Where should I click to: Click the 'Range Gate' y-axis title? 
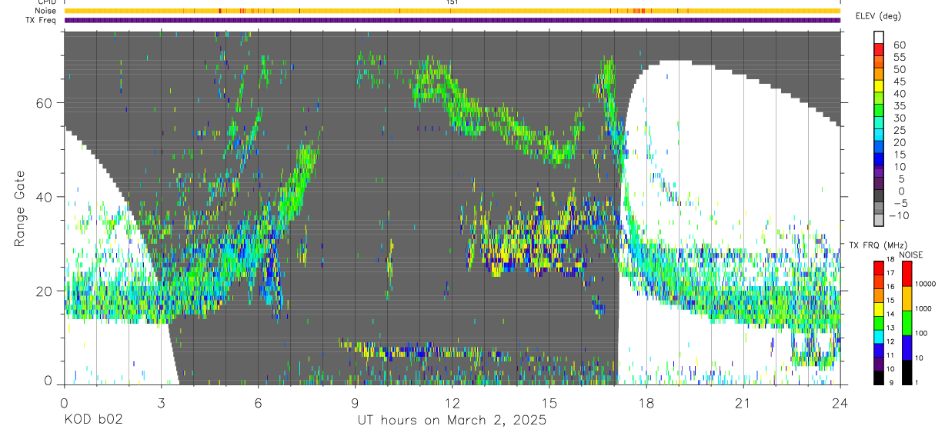pyautogui.click(x=21, y=208)
